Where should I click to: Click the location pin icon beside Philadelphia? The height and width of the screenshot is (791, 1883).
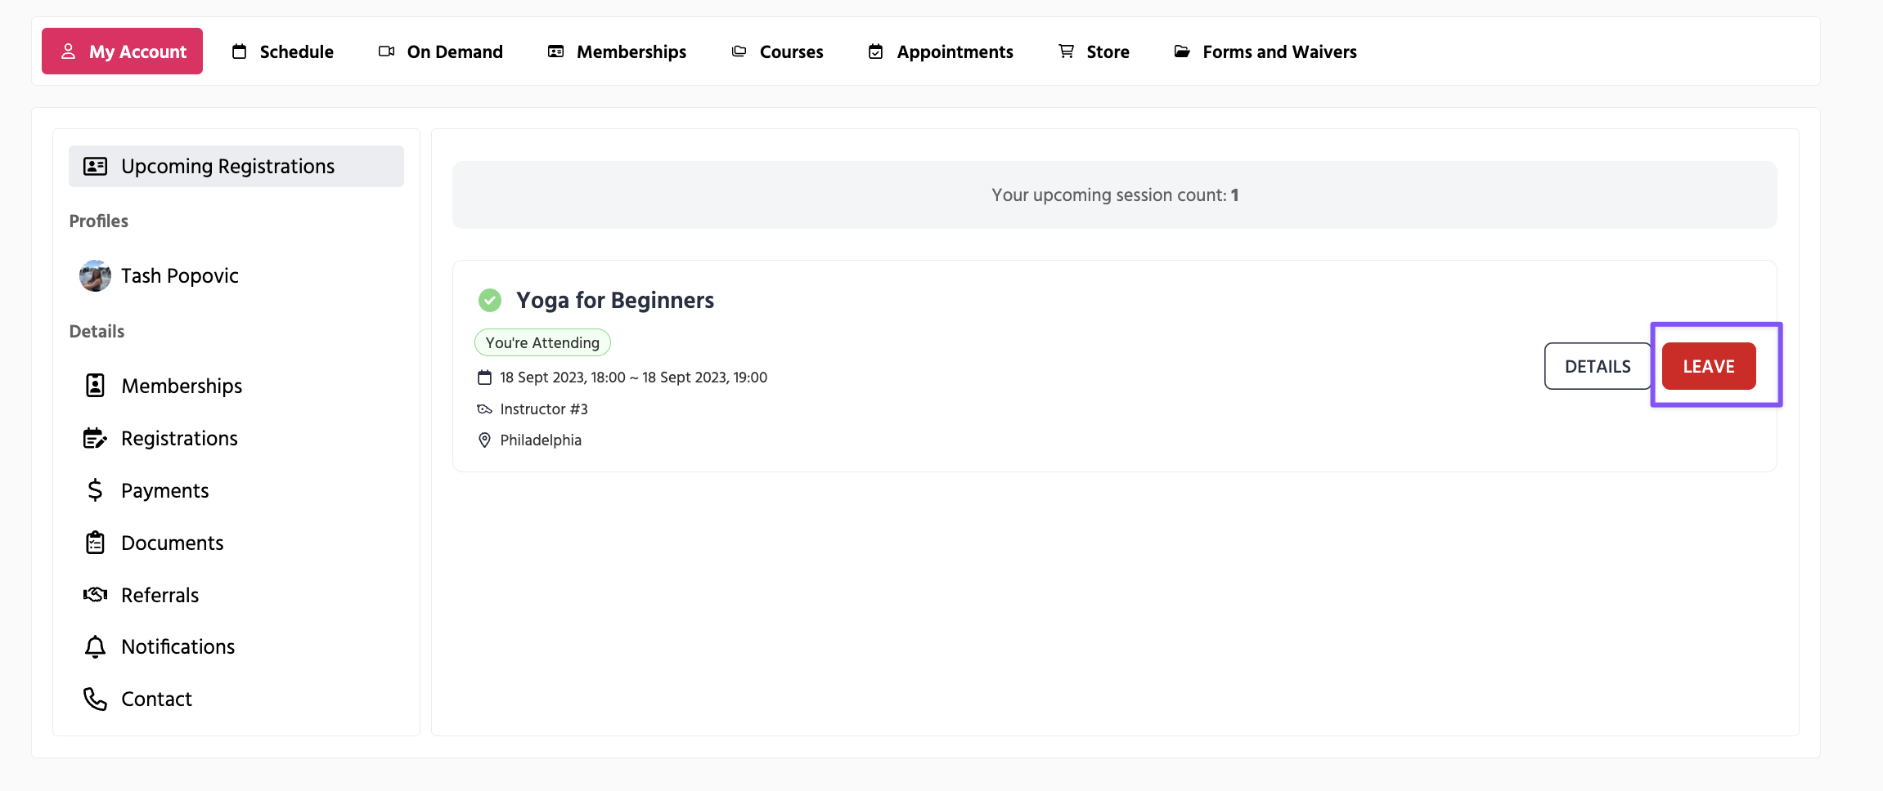click(484, 440)
